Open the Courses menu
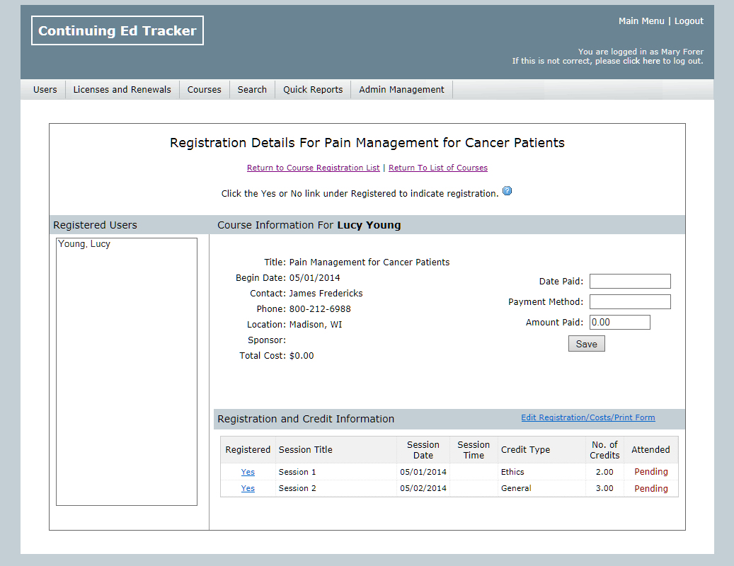 click(x=205, y=90)
